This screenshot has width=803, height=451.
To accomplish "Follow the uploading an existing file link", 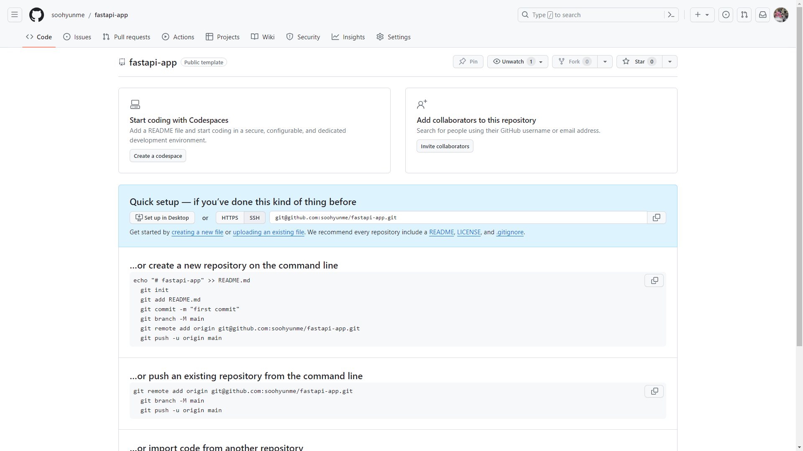I will [x=269, y=232].
